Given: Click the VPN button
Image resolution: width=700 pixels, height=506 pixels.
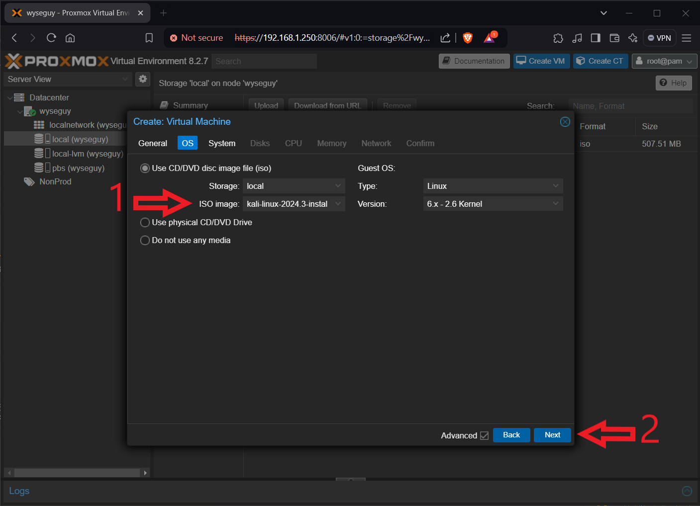Looking at the screenshot, I should pyautogui.click(x=659, y=38).
